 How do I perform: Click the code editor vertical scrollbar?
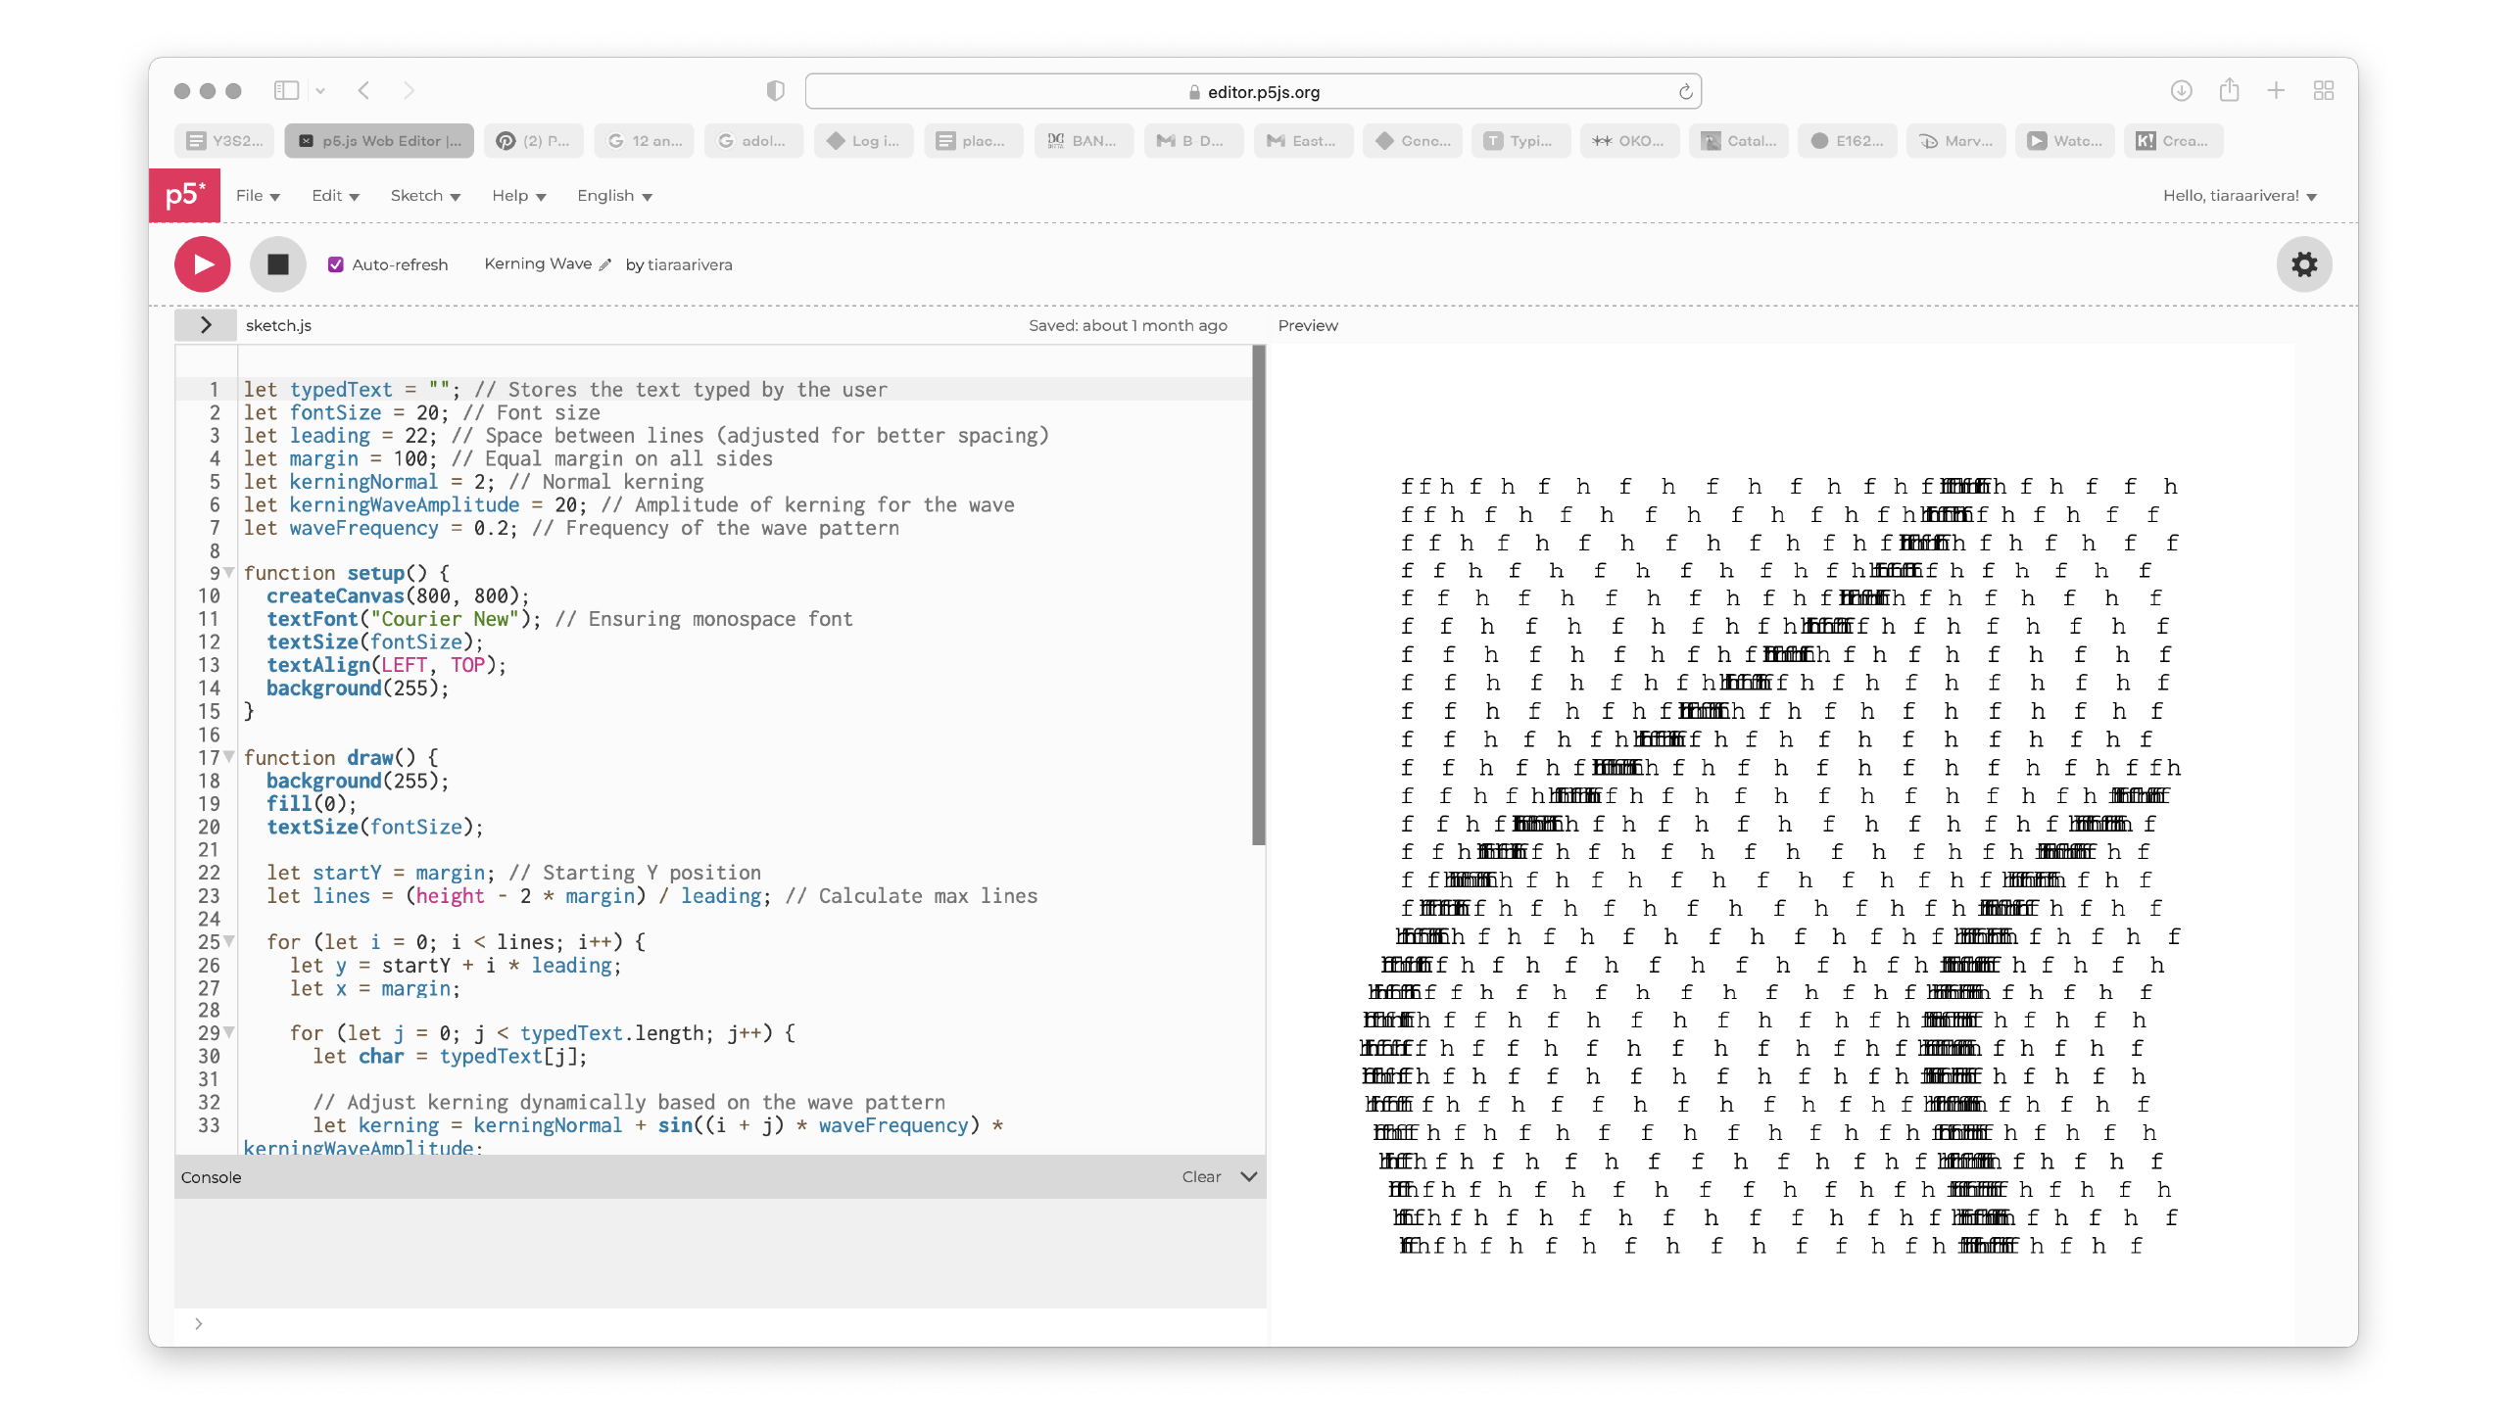coord(1258,594)
